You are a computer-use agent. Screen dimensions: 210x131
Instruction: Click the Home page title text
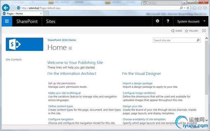click(x=57, y=48)
